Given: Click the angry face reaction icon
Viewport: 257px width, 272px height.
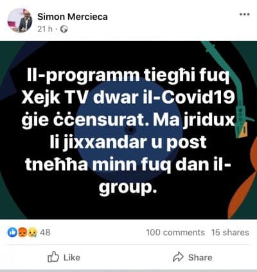Looking at the screenshot, I should coord(22,232).
